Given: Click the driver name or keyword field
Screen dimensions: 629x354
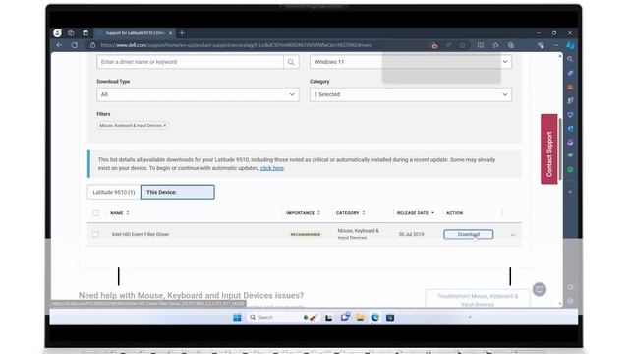Looking at the screenshot, I should coord(190,62).
